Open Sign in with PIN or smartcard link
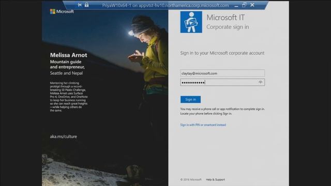The image size is (331, 186). click(203, 125)
